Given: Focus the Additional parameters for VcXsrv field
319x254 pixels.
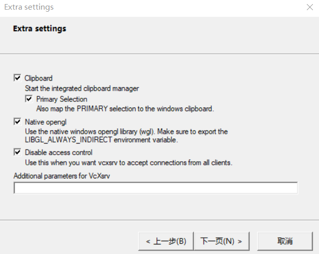Looking at the screenshot, I should tap(155, 188).
